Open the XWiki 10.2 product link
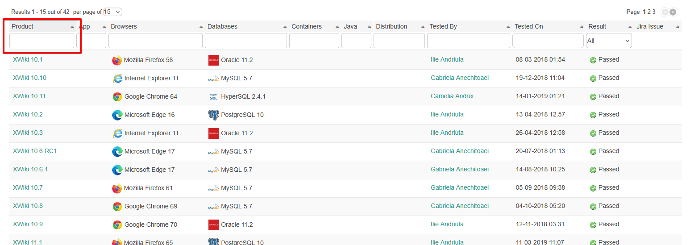This screenshot has width=690, height=245. coord(28,114)
